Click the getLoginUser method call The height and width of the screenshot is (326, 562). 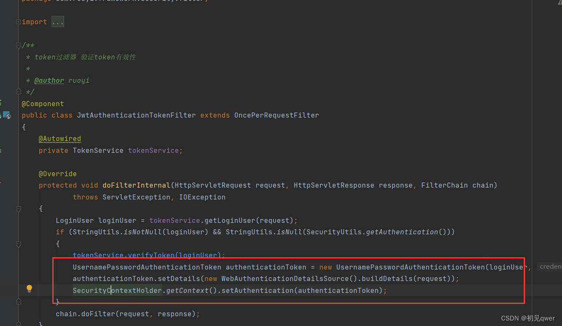coord(230,221)
